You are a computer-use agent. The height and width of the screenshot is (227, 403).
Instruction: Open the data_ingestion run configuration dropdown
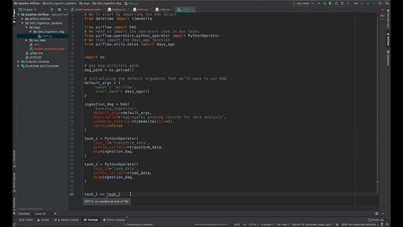point(304,4)
